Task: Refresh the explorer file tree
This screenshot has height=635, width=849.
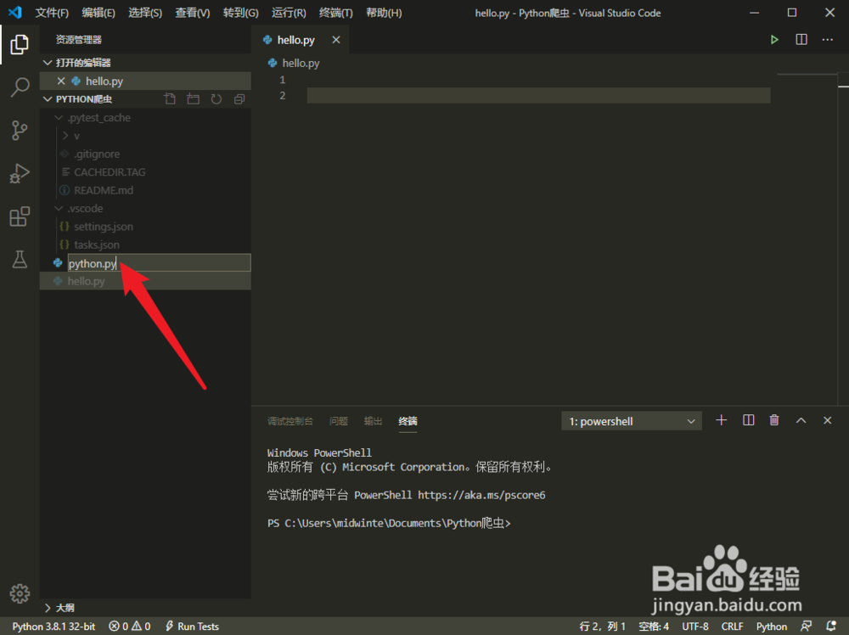Action: [x=216, y=99]
